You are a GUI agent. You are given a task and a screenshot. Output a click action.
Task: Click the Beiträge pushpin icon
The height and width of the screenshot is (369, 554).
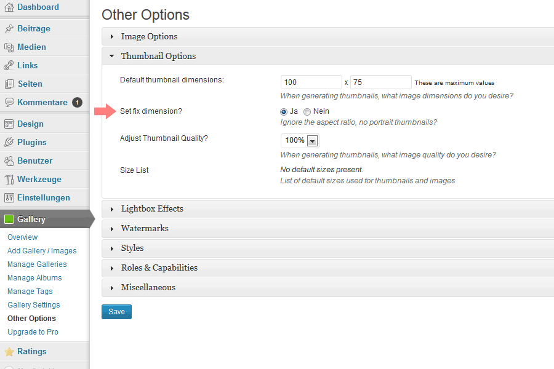[x=9, y=29]
